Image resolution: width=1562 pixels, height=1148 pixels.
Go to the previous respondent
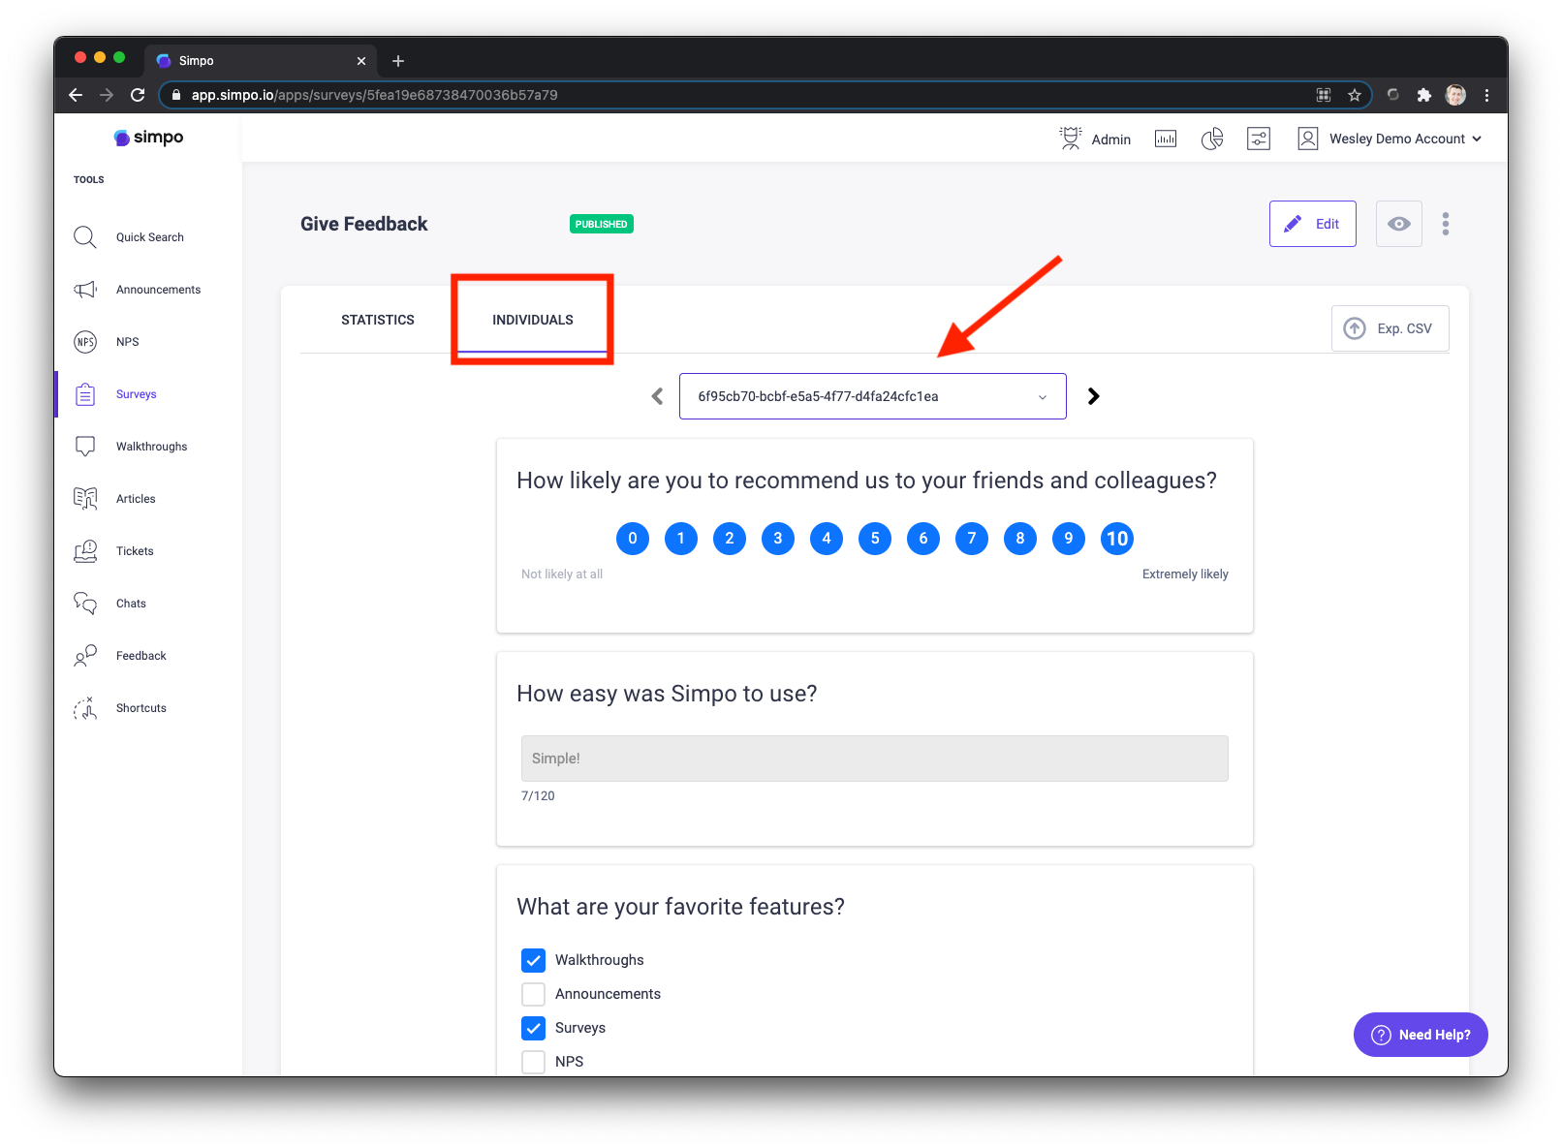tap(657, 396)
